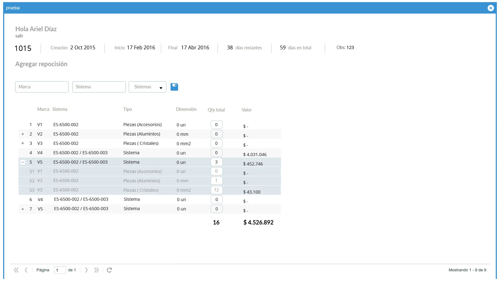The image size is (500, 281).
Task: Expand row 7 V5 with plus sign
Action: (x=23, y=209)
